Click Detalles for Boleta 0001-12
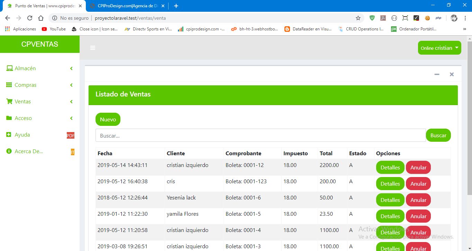Viewport: 472px width, 251px height. tap(390, 167)
